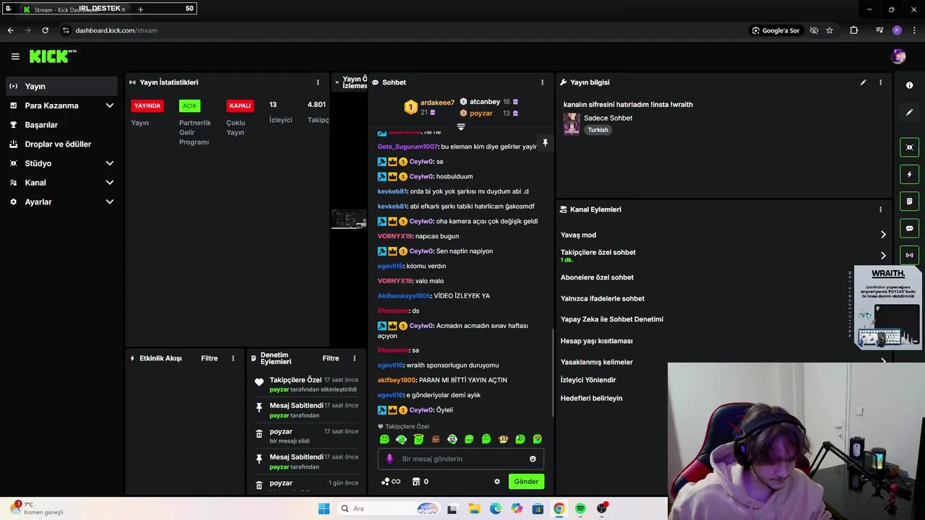Screen dimensions: 925x520
Task: Toggle chat bubble widget in right rail
Action: point(909,228)
